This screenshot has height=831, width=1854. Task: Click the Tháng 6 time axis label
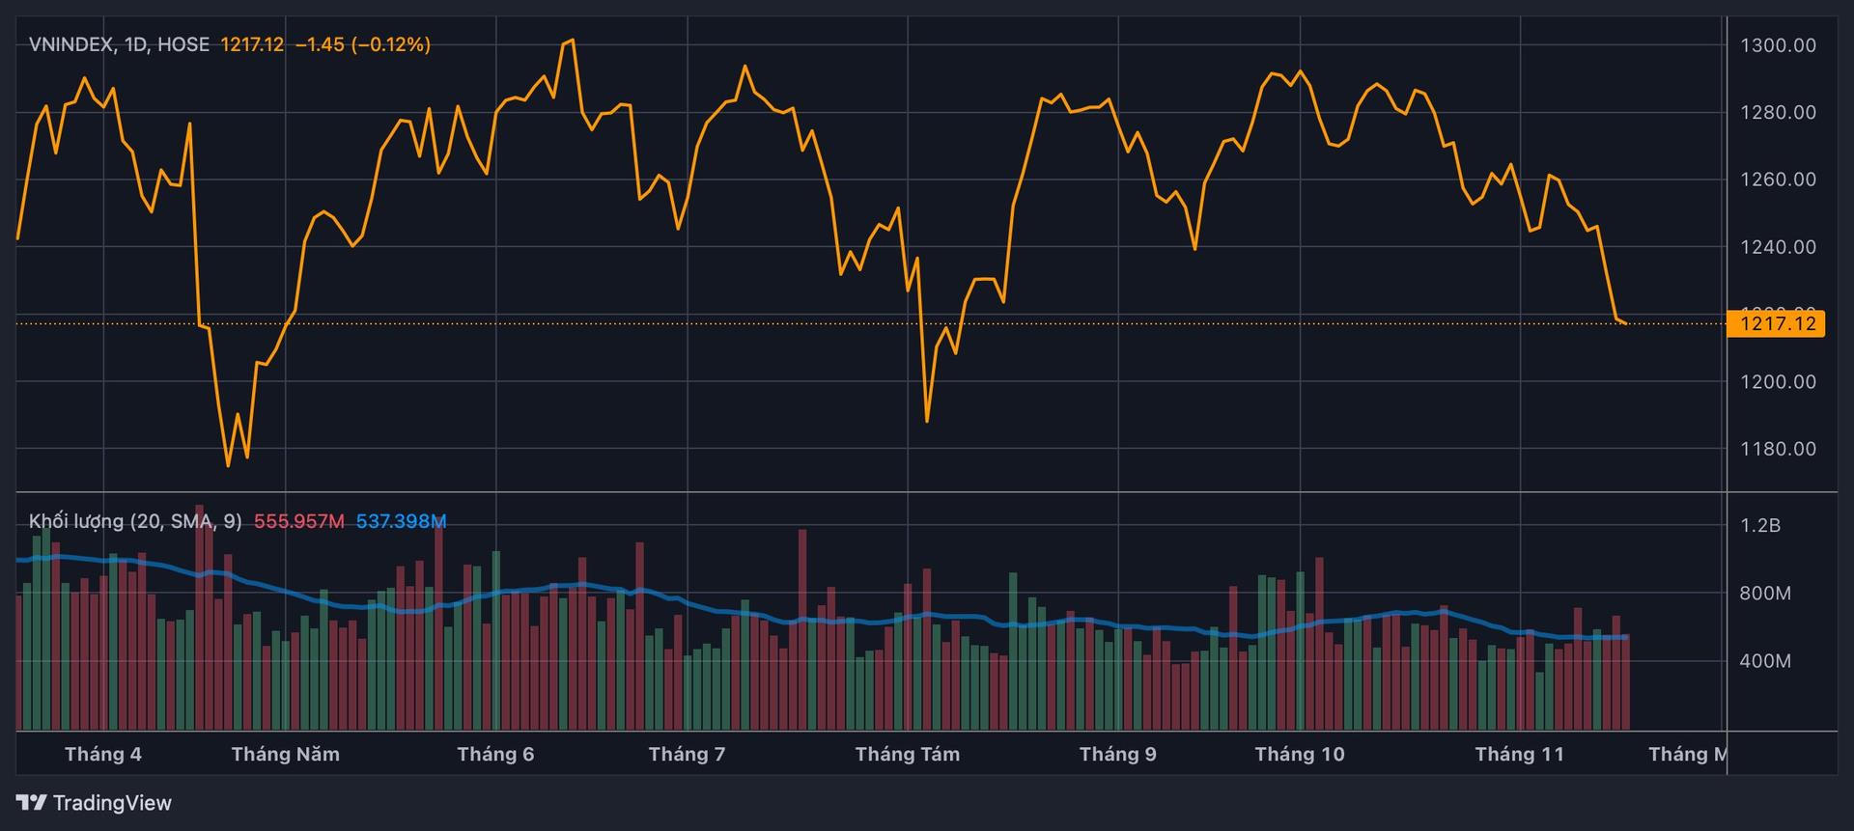click(495, 754)
